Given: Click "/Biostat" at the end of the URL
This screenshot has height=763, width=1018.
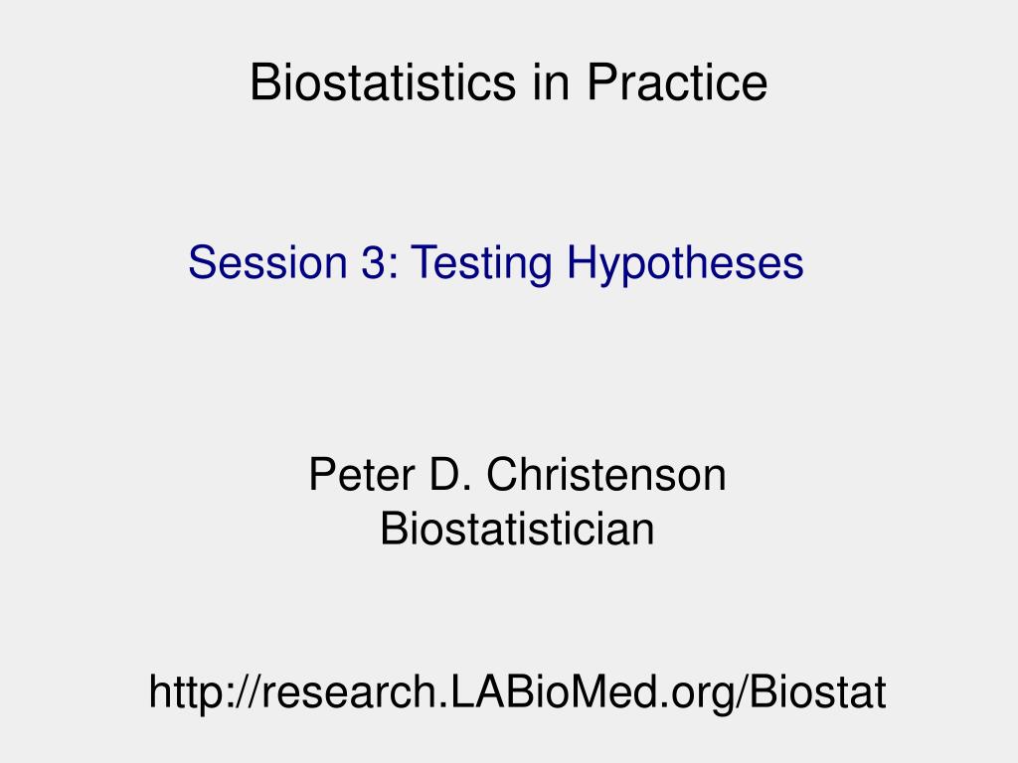Looking at the screenshot, I should point(813,691).
